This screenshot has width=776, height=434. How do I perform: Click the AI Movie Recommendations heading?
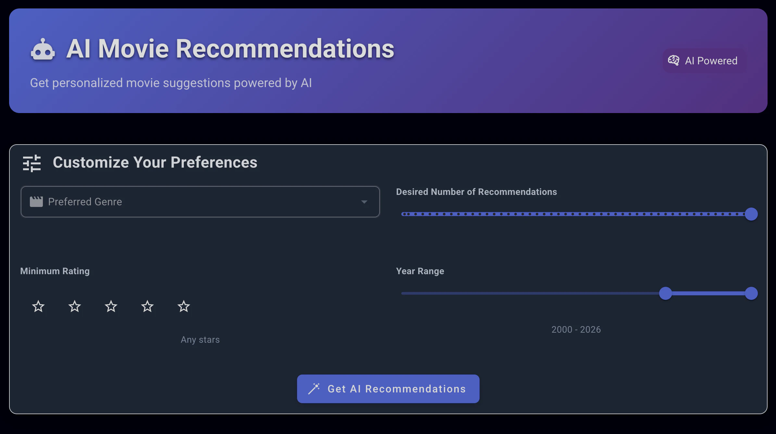pyautogui.click(x=230, y=49)
